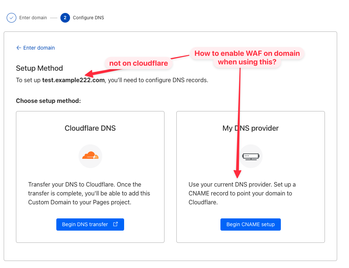
Task: Click the DNS provider router device icon
Action: 250,156
